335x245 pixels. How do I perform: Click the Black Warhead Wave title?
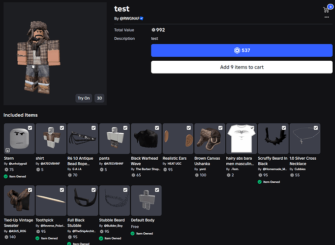pyautogui.click(x=145, y=161)
